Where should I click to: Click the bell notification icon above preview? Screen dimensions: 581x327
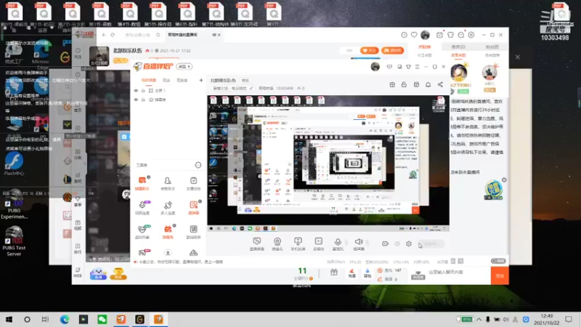[428, 84]
